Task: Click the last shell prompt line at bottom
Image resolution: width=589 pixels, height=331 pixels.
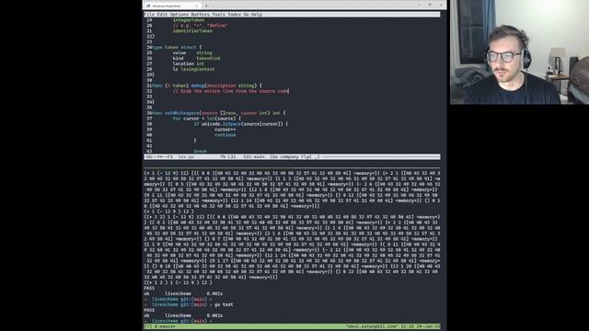Action: click(x=178, y=321)
